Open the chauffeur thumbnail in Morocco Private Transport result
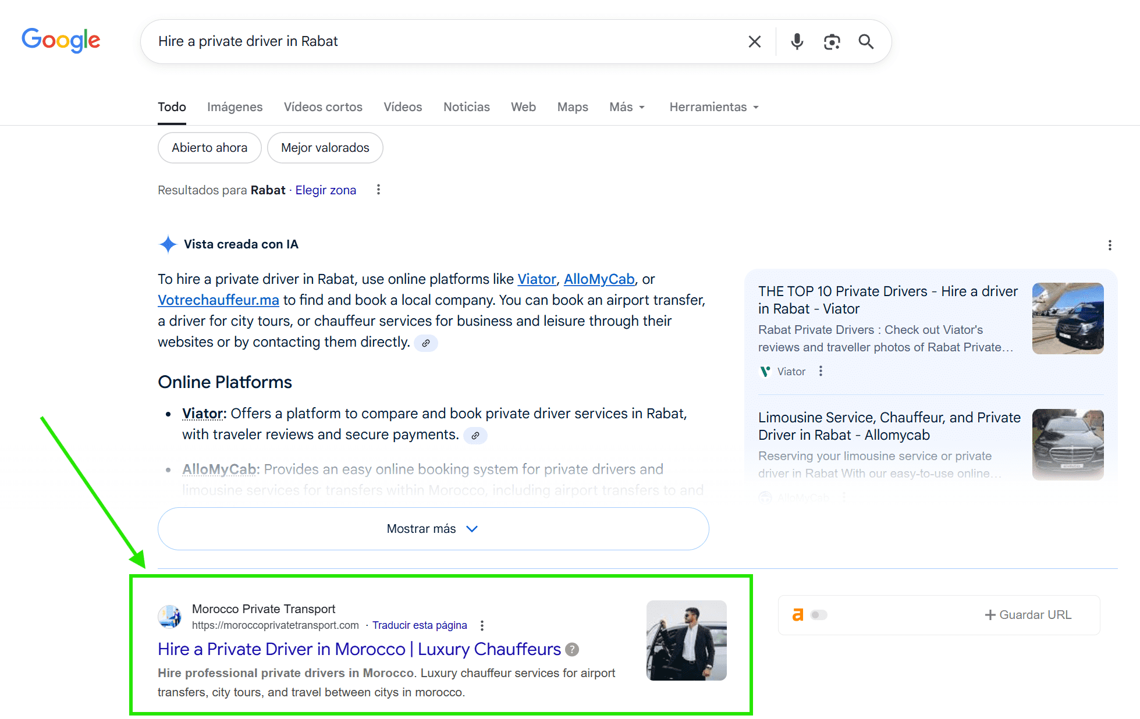 pyautogui.click(x=686, y=640)
